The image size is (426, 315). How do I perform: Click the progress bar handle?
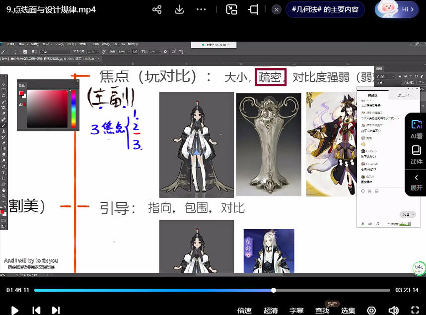274,290
